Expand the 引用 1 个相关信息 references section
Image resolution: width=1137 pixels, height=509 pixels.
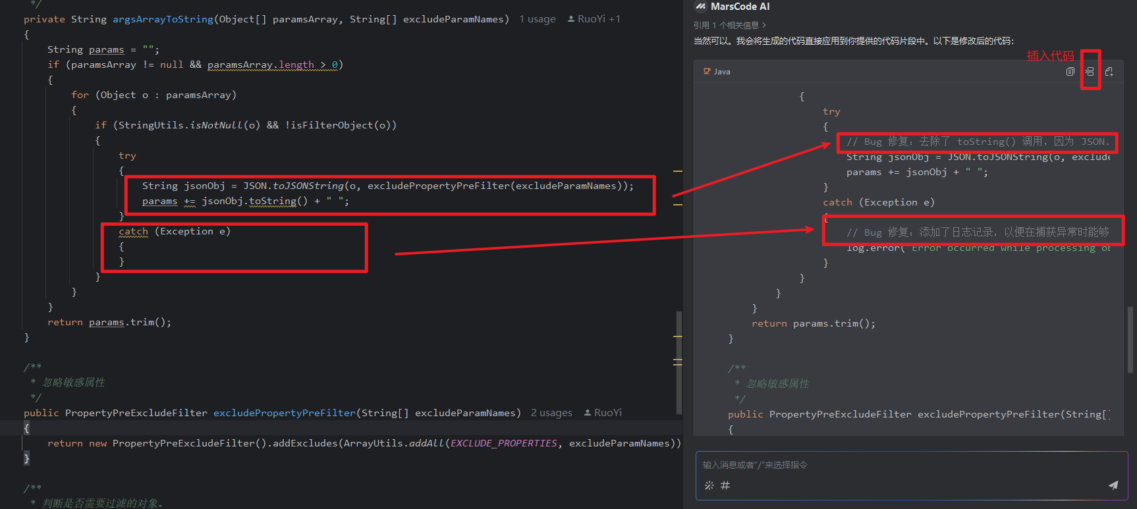coord(729,25)
